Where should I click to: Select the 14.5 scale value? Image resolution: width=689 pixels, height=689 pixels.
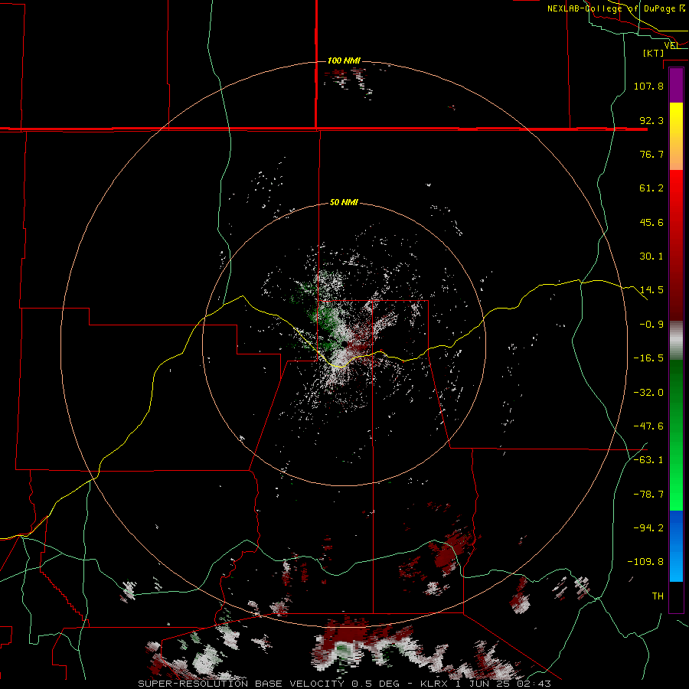pos(651,290)
